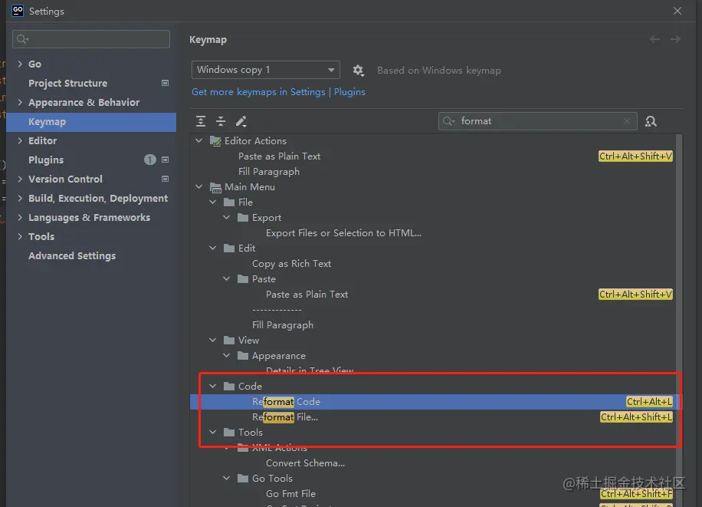702x507 pixels.
Task: Click the keymap list vertical scrollbar
Action: (679, 307)
